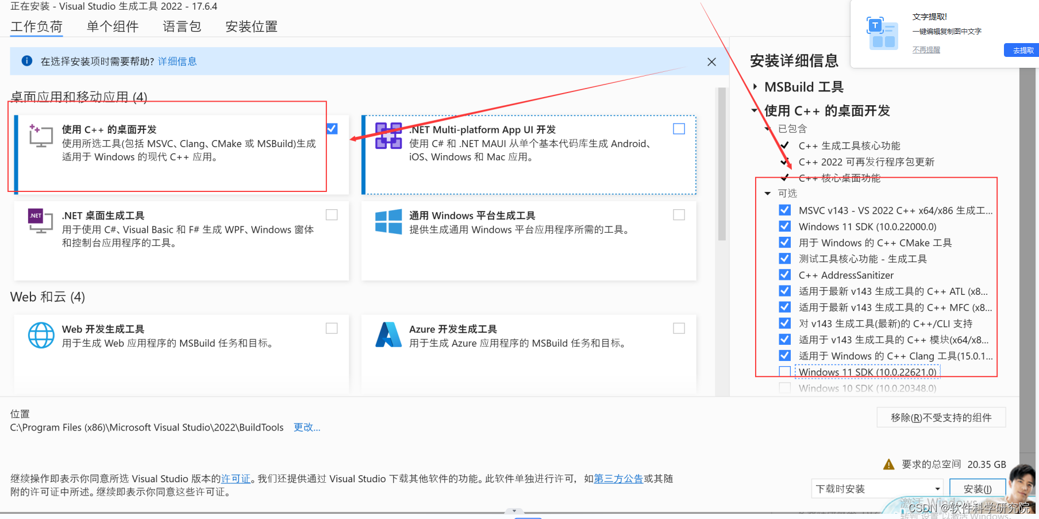Click 不再提醒 link in popup
Viewport: 1039px width, 519px height.
pos(926,49)
